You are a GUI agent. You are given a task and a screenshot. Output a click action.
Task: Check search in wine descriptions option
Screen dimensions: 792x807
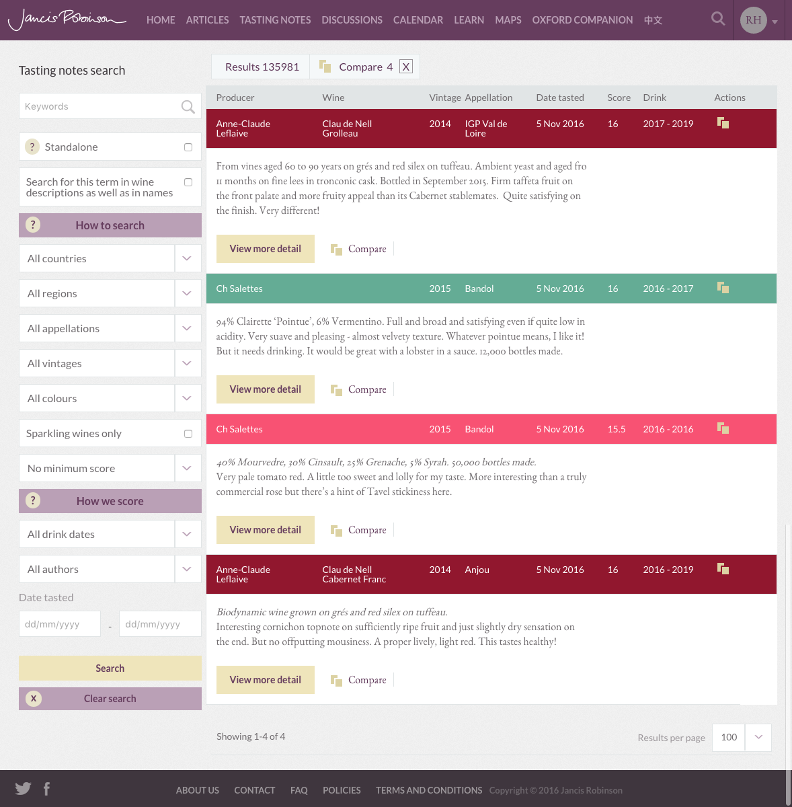tap(188, 182)
